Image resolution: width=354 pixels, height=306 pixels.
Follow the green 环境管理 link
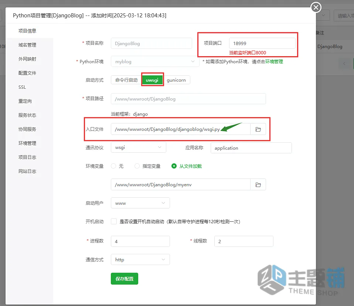(x=274, y=62)
